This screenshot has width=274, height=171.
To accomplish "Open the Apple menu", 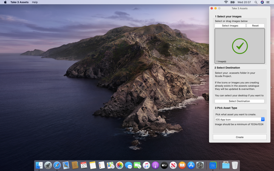I will click(5, 2).
